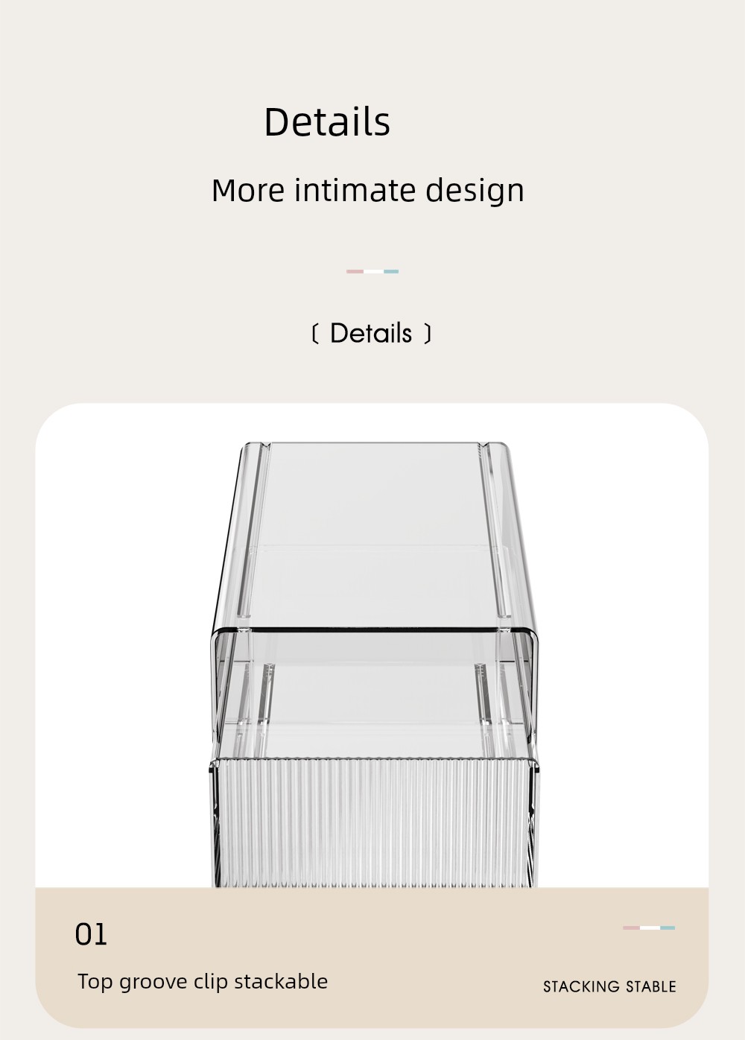
Task: Click the transparent storage box image
Action: (372, 665)
